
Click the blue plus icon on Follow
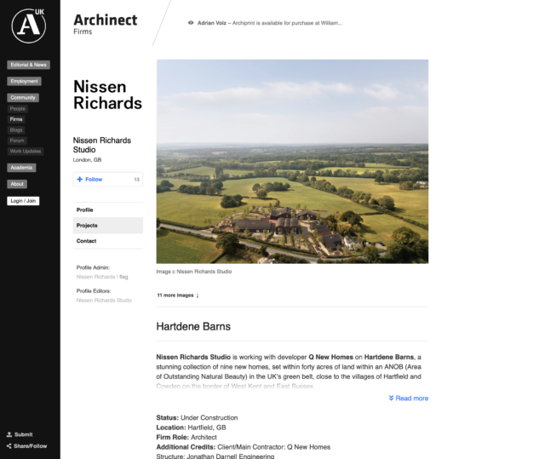tap(80, 180)
